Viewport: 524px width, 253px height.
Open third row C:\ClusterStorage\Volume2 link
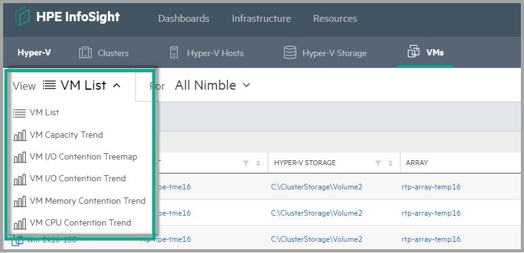click(x=316, y=239)
